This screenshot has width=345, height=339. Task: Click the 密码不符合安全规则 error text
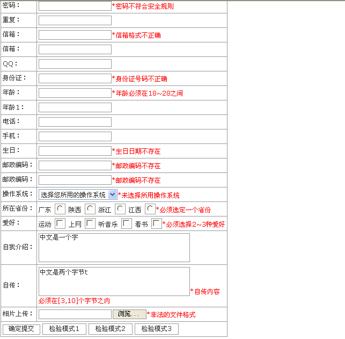point(143,6)
